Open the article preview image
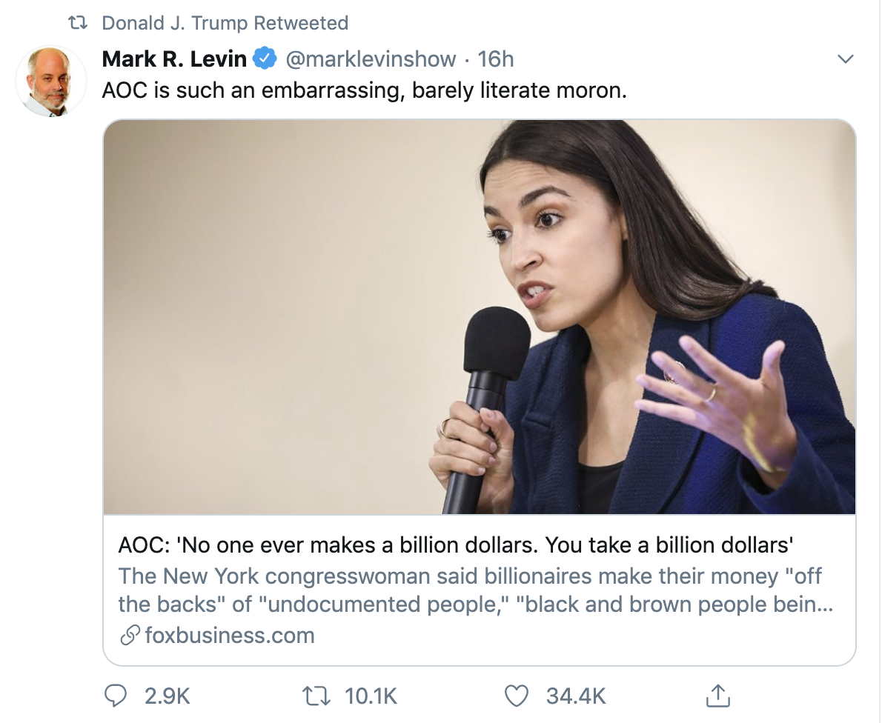Screen dimensions: 882x723 pos(479,317)
